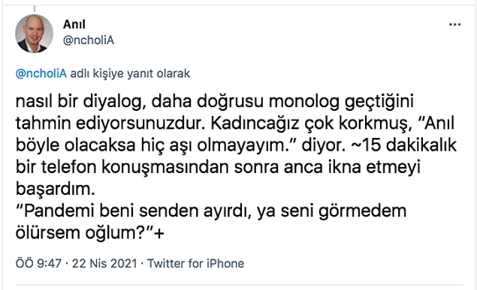Click Anıl's profile photo avatar
Screen dimensions: 477x290
click(34, 34)
